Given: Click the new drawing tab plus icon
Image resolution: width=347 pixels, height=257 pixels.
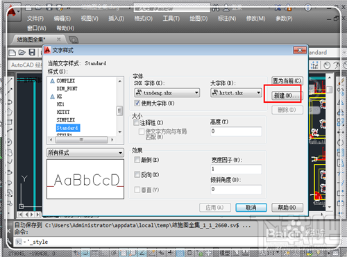Looking at the screenshot, I should pyautogui.click(x=74, y=40).
